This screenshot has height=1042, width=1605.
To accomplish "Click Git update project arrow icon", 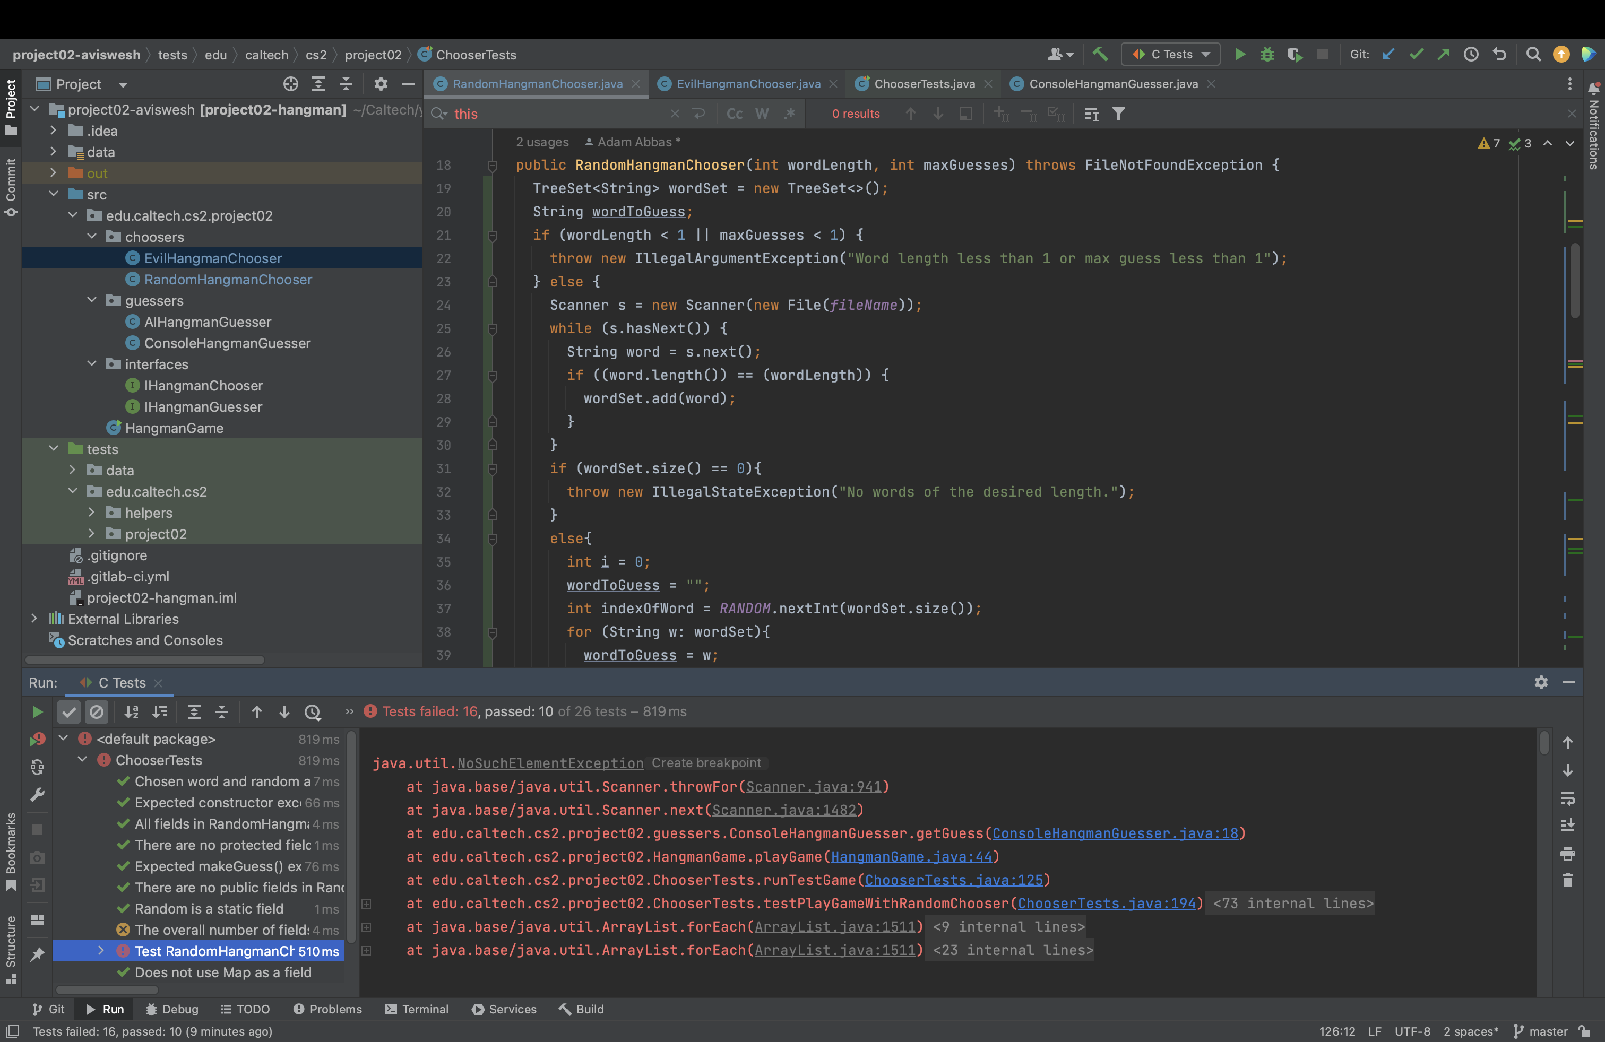I will [1388, 55].
